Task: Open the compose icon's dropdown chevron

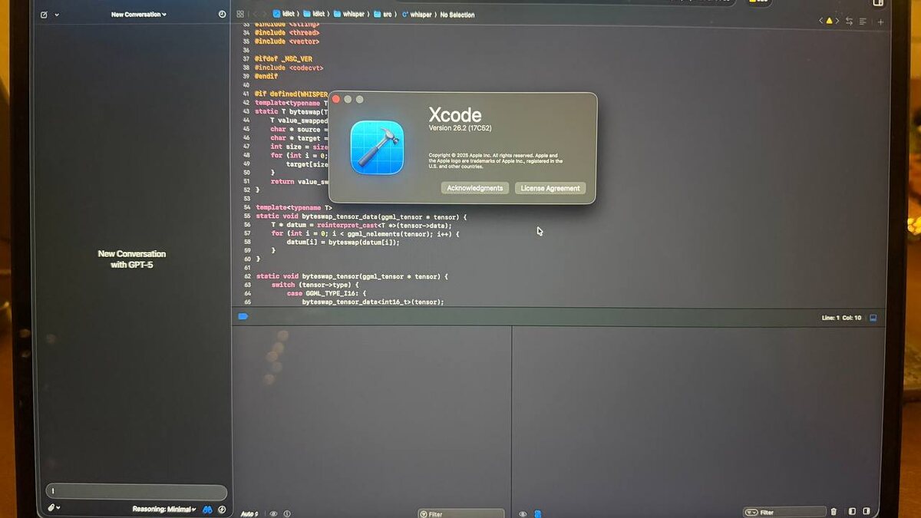Action: 57,15
